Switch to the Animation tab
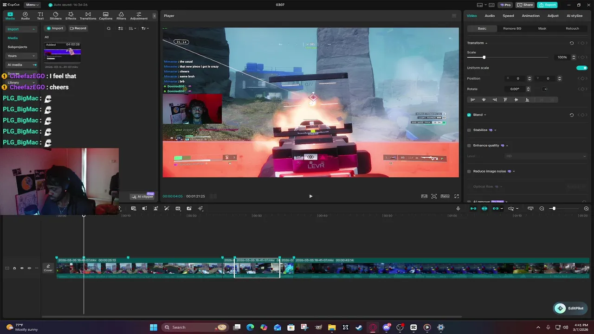Screen dimensions: 594x334 tap(530, 16)
